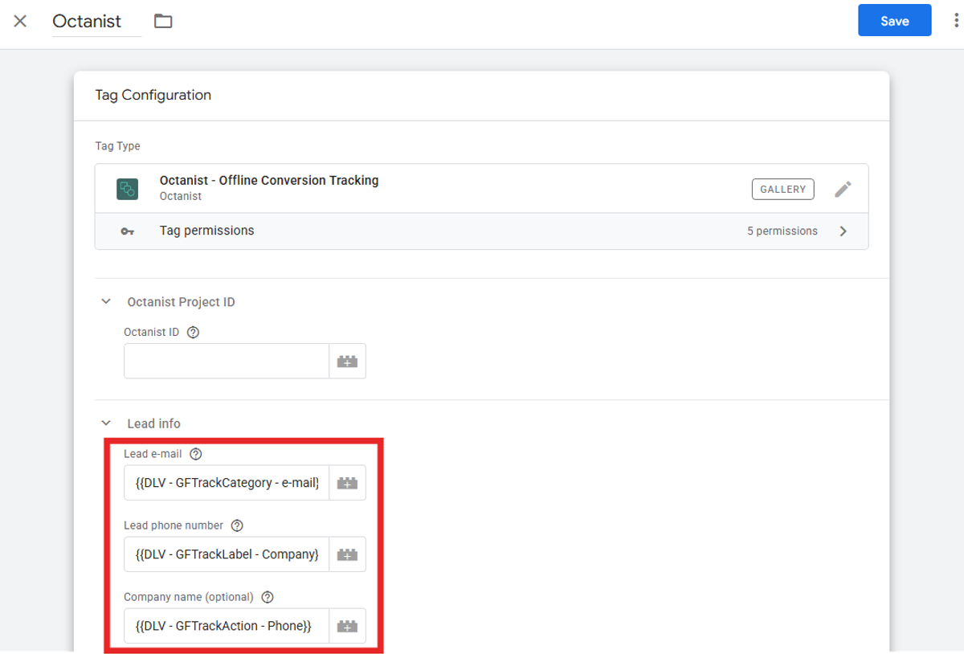Click the 5 permissions text
Screen dimensions: 964x654
pyautogui.click(x=782, y=231)
